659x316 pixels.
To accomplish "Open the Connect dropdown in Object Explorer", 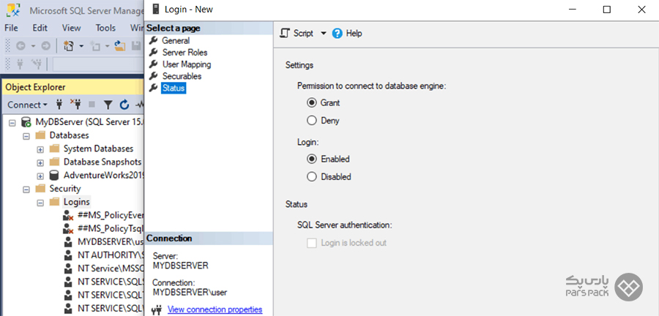I will pyautogui.click(x=27, y=105).
